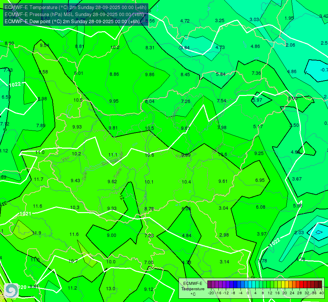Click the temperature value 11.7
This screenshot has height=302, width=328.
coord(39,179)
